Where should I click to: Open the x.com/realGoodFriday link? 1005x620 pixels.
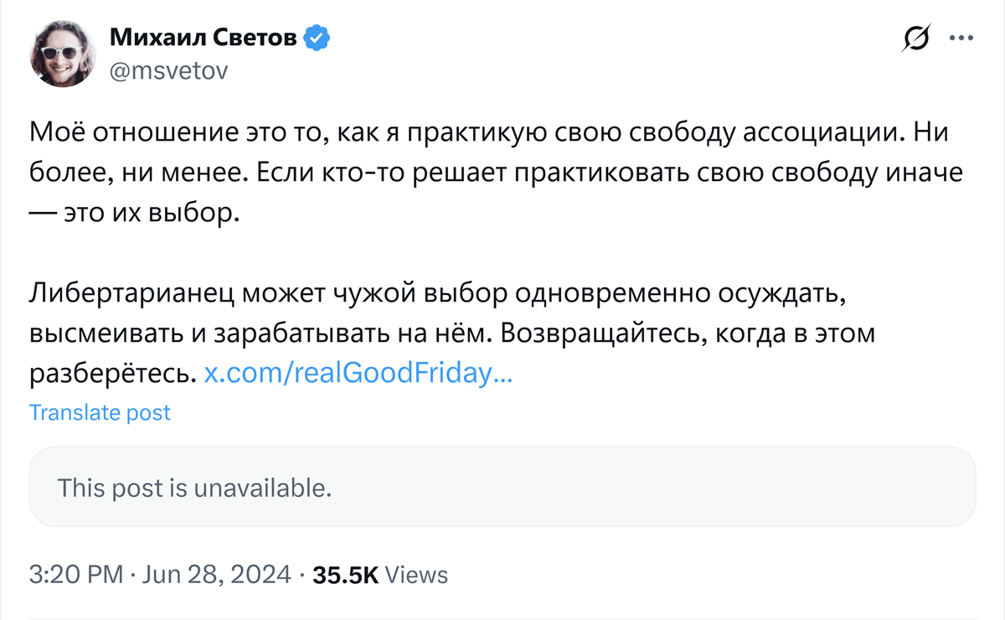pyautogui.click(x=358, y=374)
